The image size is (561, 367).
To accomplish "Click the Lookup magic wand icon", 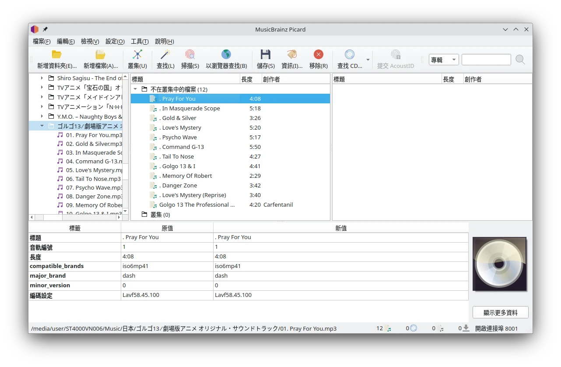I will tap(165, 55).
